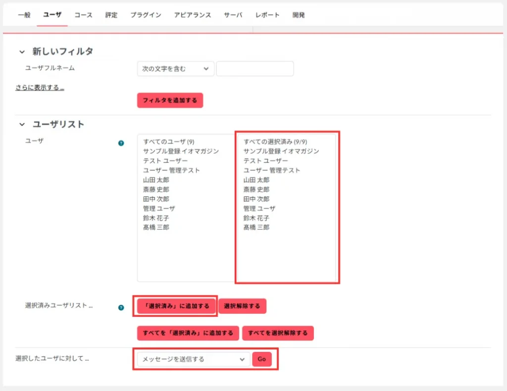Select 高橋 三郎 in available users list
This screenshot has height=391, width=507.
click(156, 227)
